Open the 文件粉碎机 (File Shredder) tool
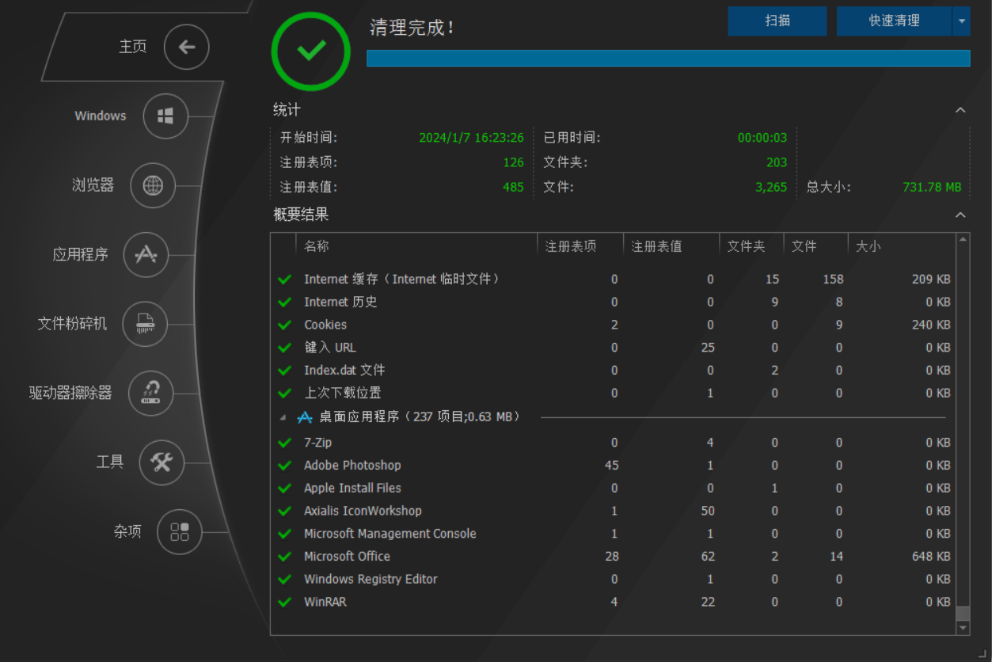The height and width of the screenshot is (662, 992). pyautogui.click(x=145, y=324)
